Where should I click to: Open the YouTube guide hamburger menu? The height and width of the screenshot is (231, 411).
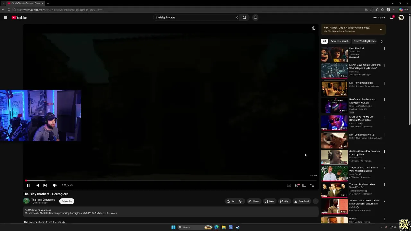(x=6, y=18)
